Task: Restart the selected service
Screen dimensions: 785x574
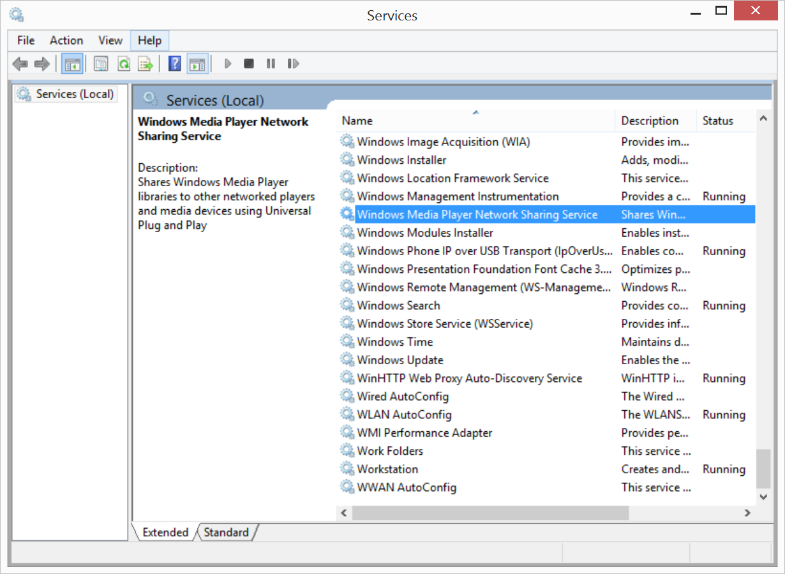Action: tap(293, 63)
